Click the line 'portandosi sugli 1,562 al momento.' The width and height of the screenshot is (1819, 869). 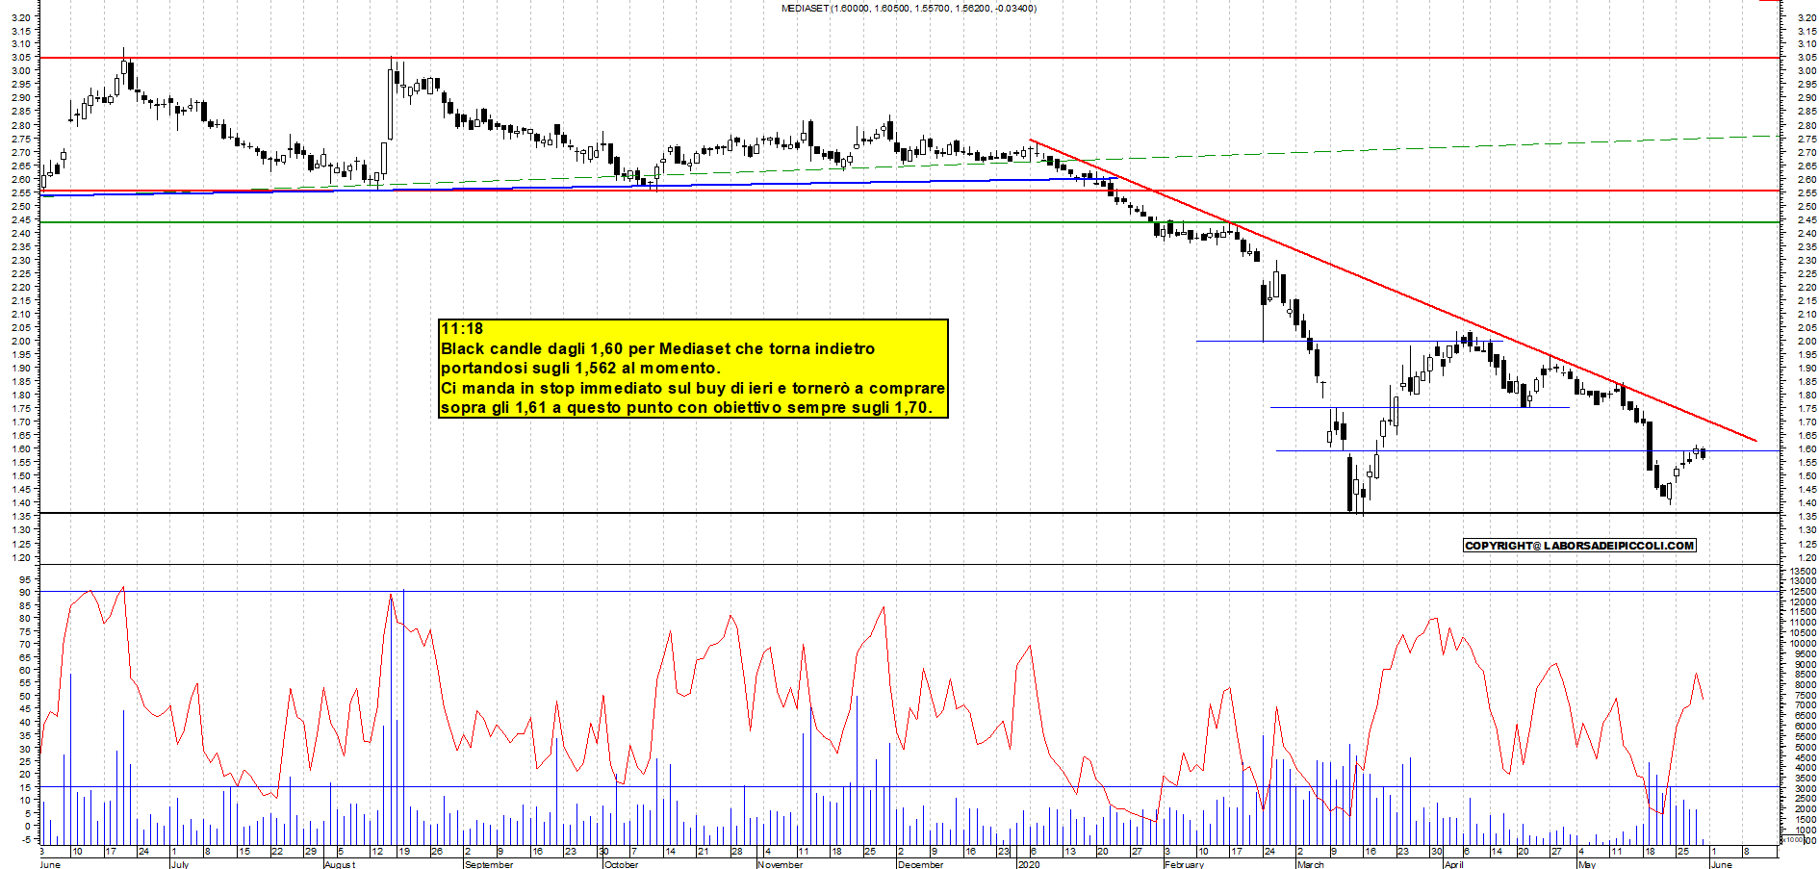coord(580,368)
